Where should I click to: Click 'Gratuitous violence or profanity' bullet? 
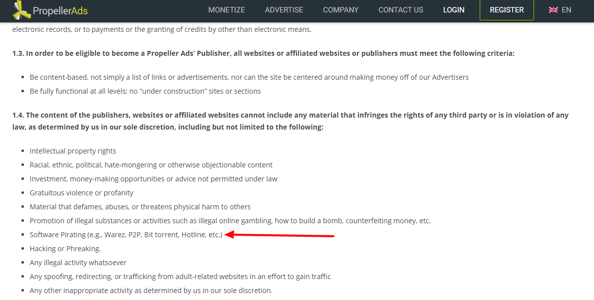tap(81, 193)
